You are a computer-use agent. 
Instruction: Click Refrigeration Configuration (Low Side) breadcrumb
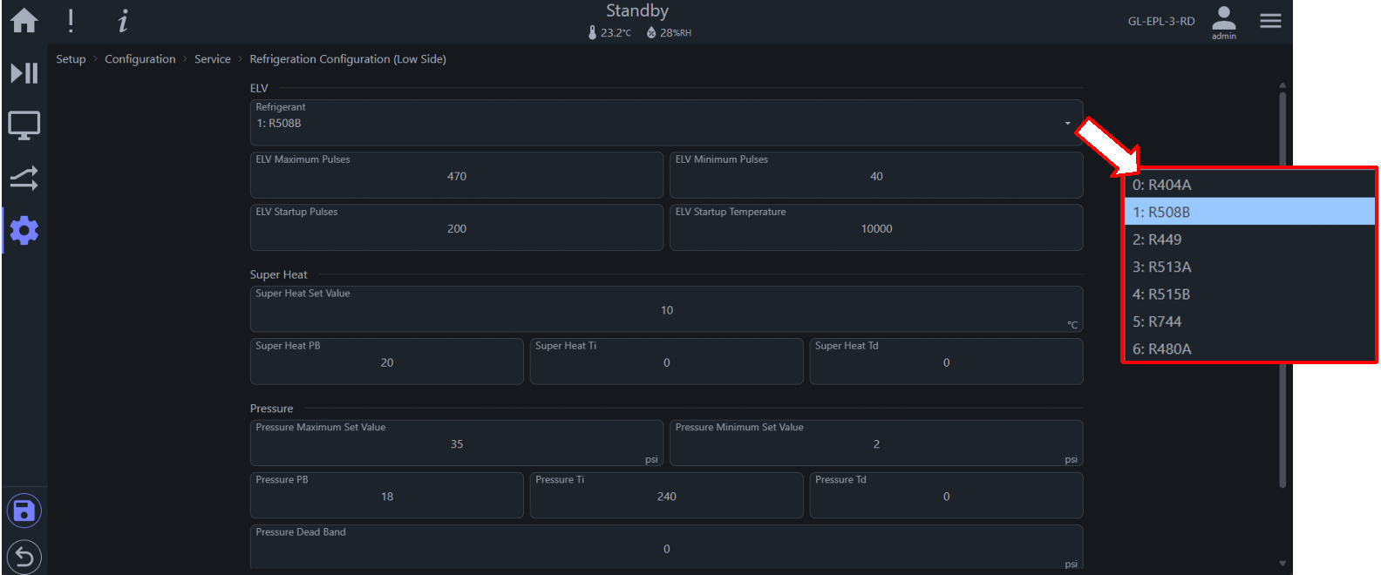click(348, 59)
